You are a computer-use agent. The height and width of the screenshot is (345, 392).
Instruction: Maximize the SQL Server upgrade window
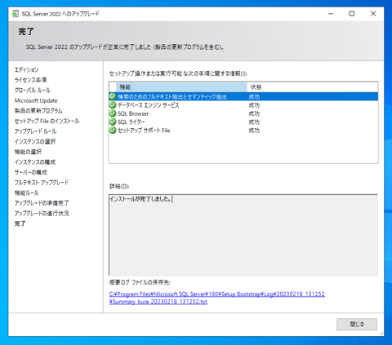[x=352, y=14]
